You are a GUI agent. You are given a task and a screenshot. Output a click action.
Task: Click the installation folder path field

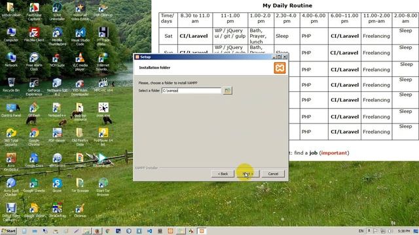tap(191, 91)
